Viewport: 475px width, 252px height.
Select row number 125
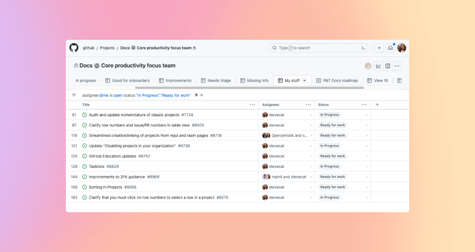(74, 156)
